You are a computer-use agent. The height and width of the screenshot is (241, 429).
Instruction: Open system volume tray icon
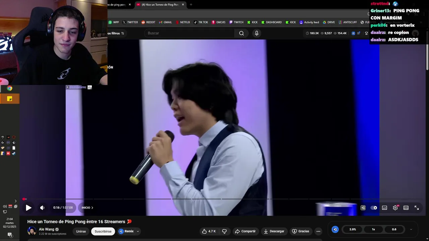click(x=5, y=207)
